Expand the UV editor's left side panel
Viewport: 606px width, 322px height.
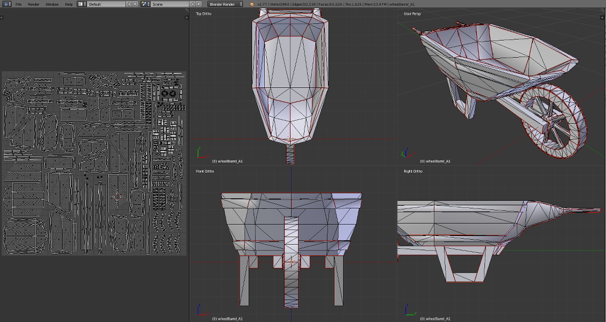point(2,18)
